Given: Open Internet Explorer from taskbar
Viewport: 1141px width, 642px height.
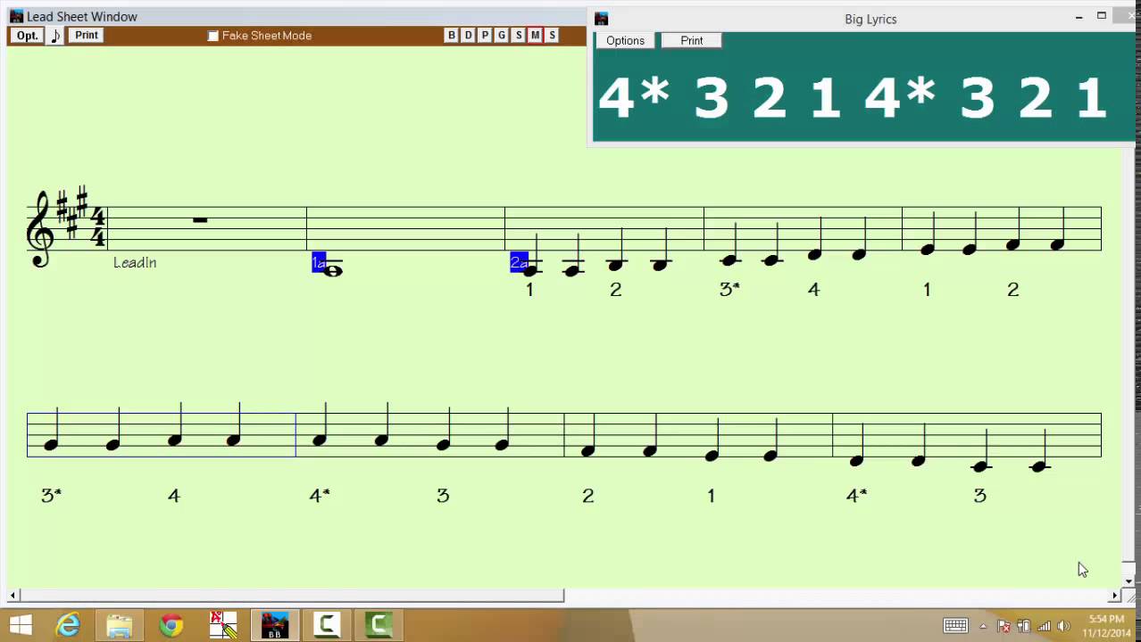Looking at the screenshot, I should (68, 625).
